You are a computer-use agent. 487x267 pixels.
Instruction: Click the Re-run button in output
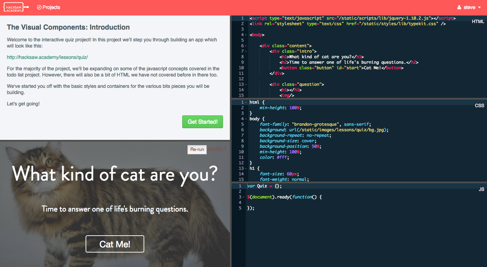pyautogui.click(x=197, y=150)
